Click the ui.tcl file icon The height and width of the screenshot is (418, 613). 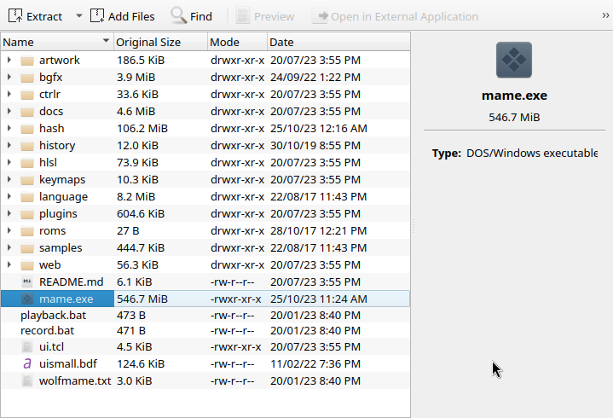pos(27,347)
